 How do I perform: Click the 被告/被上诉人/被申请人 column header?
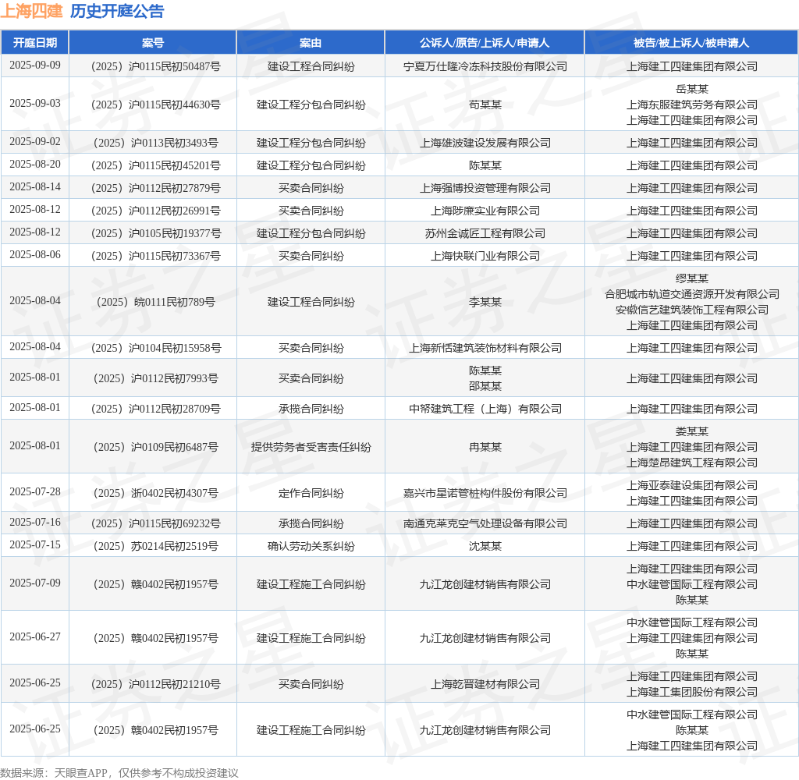coord(691,43)
